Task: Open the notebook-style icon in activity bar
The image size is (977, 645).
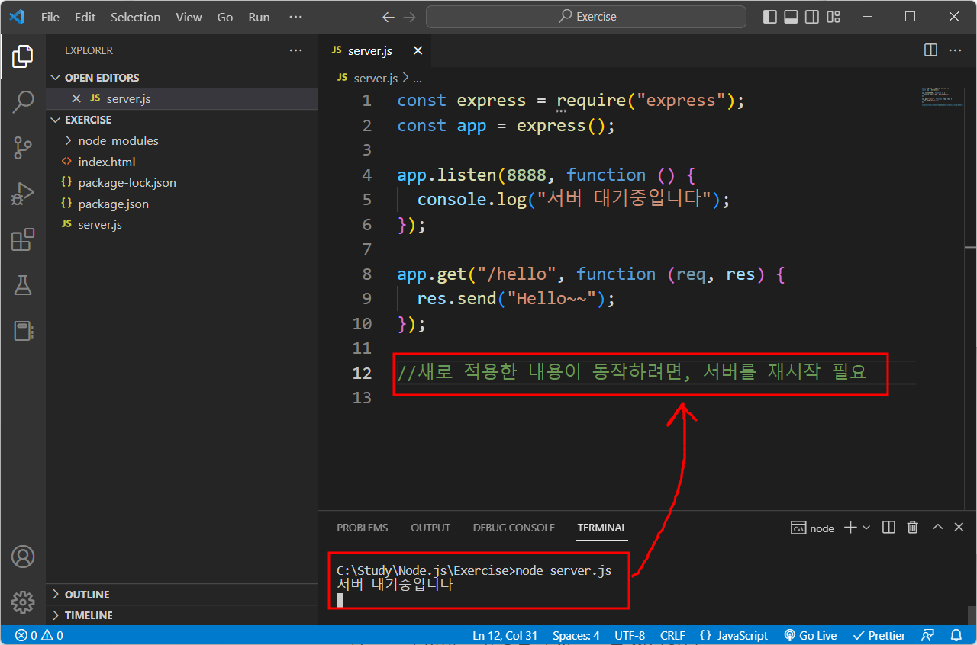Action: click(x=23, y=331)
